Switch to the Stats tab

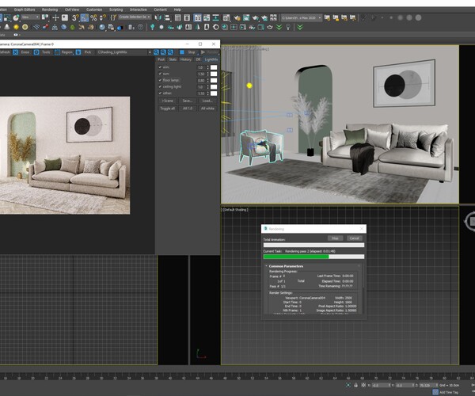(173, 59)
